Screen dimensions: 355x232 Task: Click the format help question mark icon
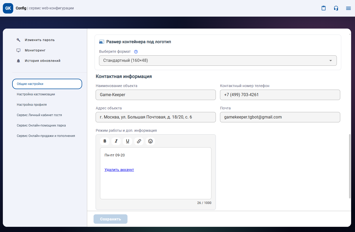[136, 52]
